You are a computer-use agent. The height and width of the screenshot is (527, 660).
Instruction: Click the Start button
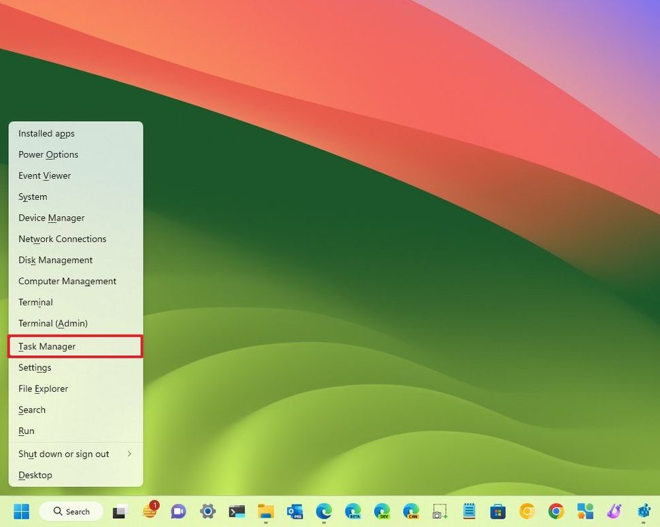21,511
